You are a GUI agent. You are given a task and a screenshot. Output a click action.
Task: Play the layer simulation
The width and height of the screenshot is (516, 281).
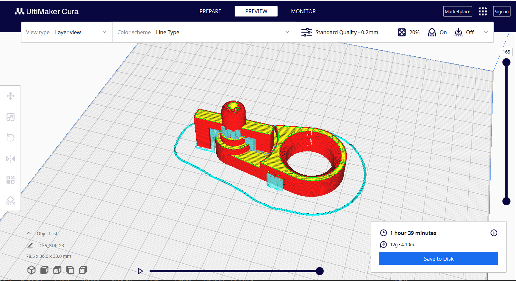pyautogui.click(x=140, y=271)
